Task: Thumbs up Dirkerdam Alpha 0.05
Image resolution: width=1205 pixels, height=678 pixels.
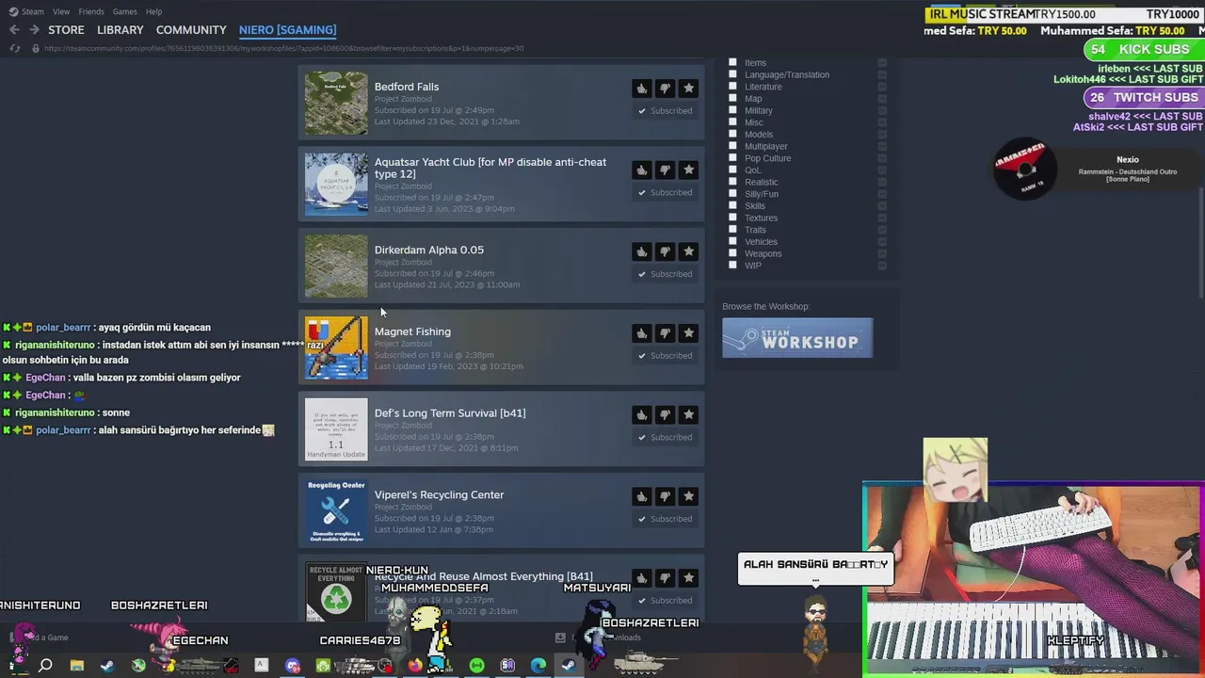Action: (641, 251)
